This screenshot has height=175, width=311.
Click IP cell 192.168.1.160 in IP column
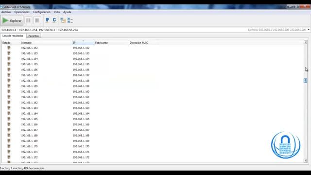(81, 92)
